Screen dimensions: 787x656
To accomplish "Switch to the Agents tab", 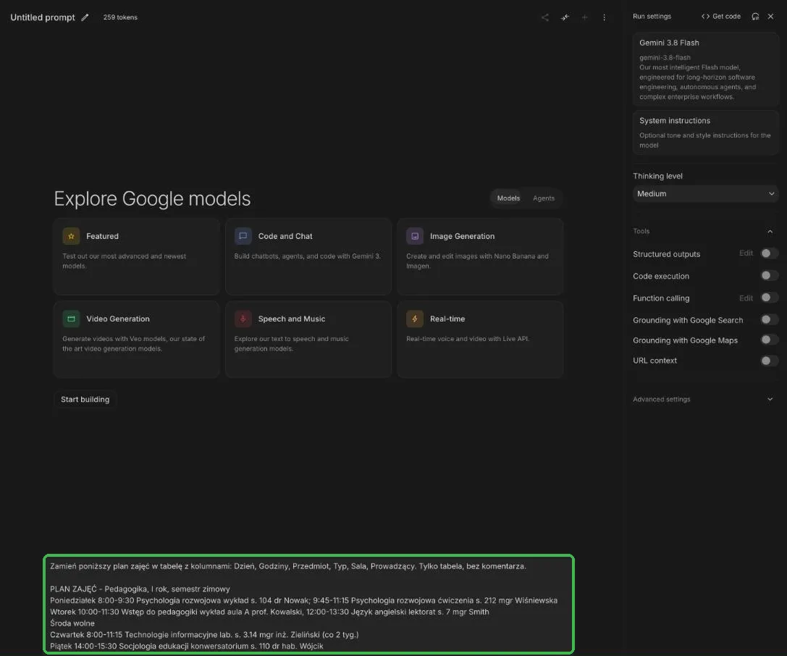I will (x=544, y=198).
